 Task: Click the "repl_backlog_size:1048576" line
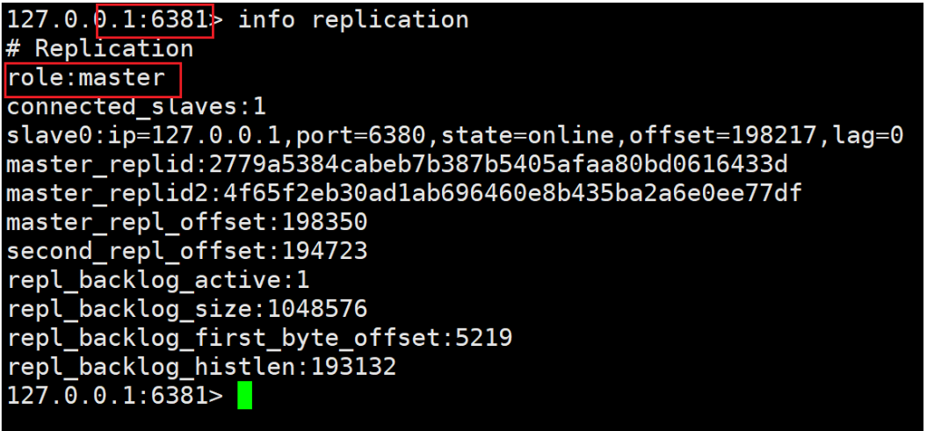[187, 309]
